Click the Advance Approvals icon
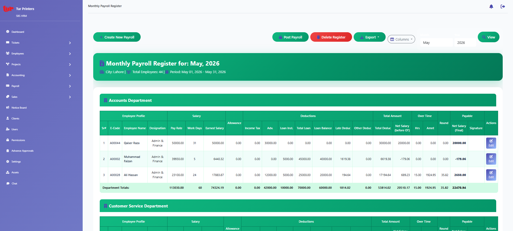513x231 pixels. click(8, 151)
